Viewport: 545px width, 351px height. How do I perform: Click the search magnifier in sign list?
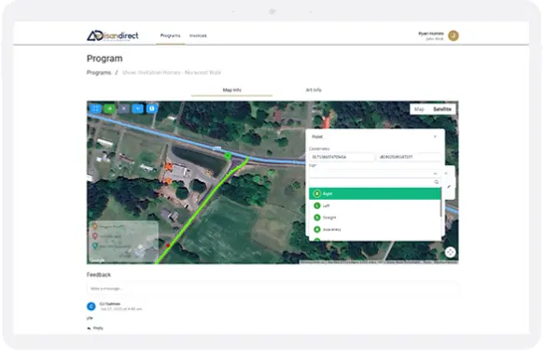click(x=436, y=182)
